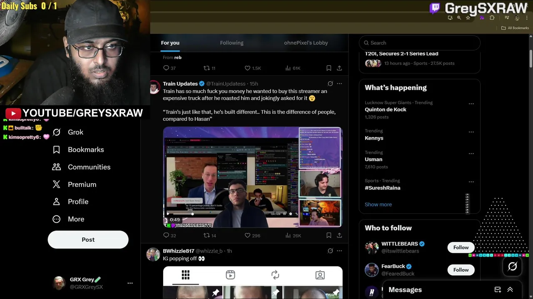Open options for Usman trend
The width and height of the screenshot is (533, 299).
pyautogui.click(x=471, y=154)
